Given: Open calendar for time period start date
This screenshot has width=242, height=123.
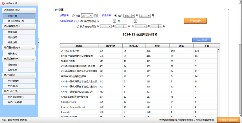Looking at the screenshot, I should (x=115, y=21).
